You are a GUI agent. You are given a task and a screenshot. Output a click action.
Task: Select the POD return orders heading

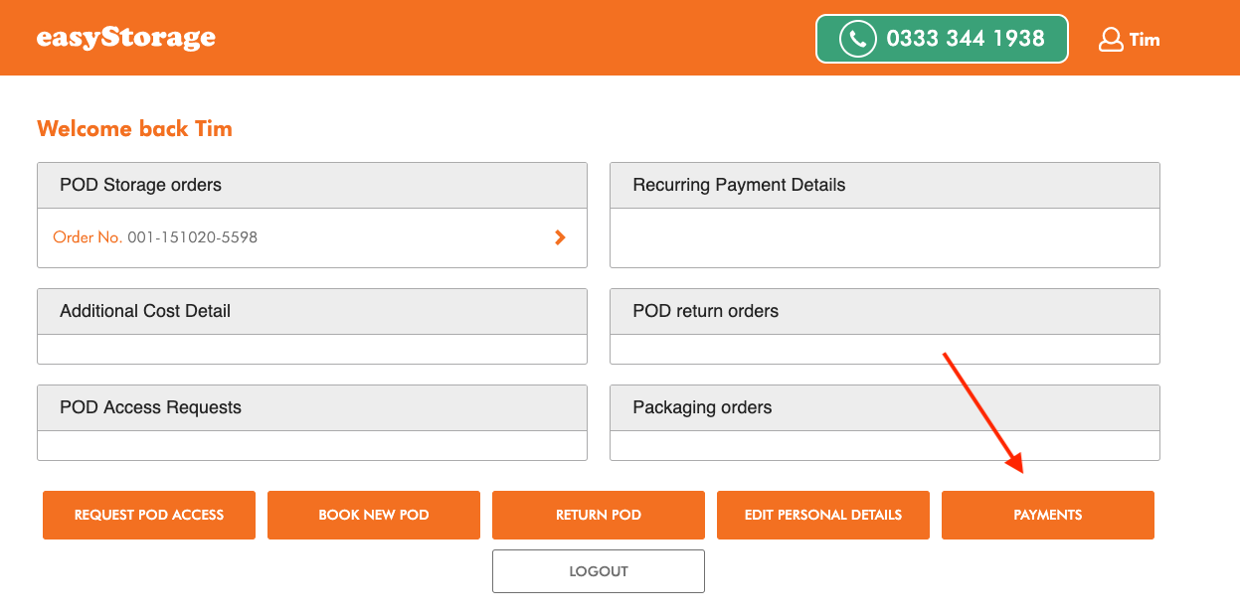click(706, 311)
